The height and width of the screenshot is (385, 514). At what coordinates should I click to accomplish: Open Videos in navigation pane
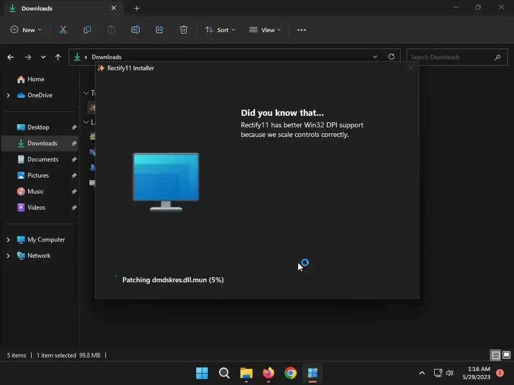point(39,208)
